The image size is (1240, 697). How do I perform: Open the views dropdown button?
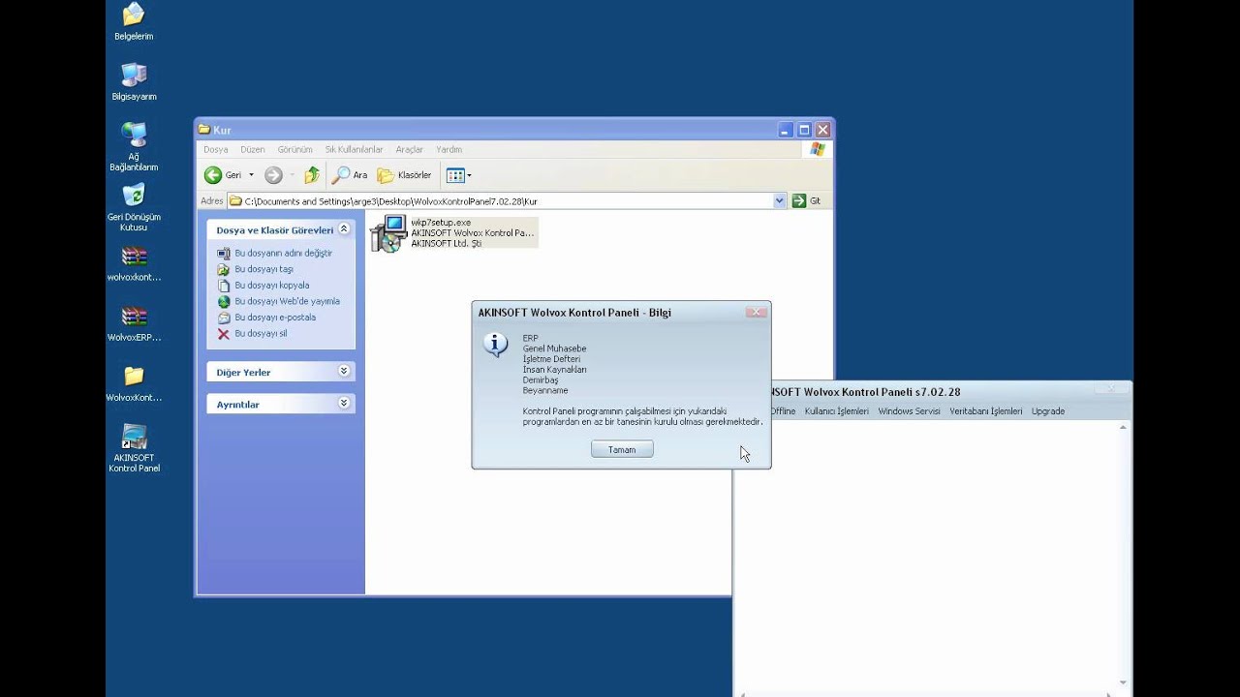pyautogui.click(x=458, y=175)
